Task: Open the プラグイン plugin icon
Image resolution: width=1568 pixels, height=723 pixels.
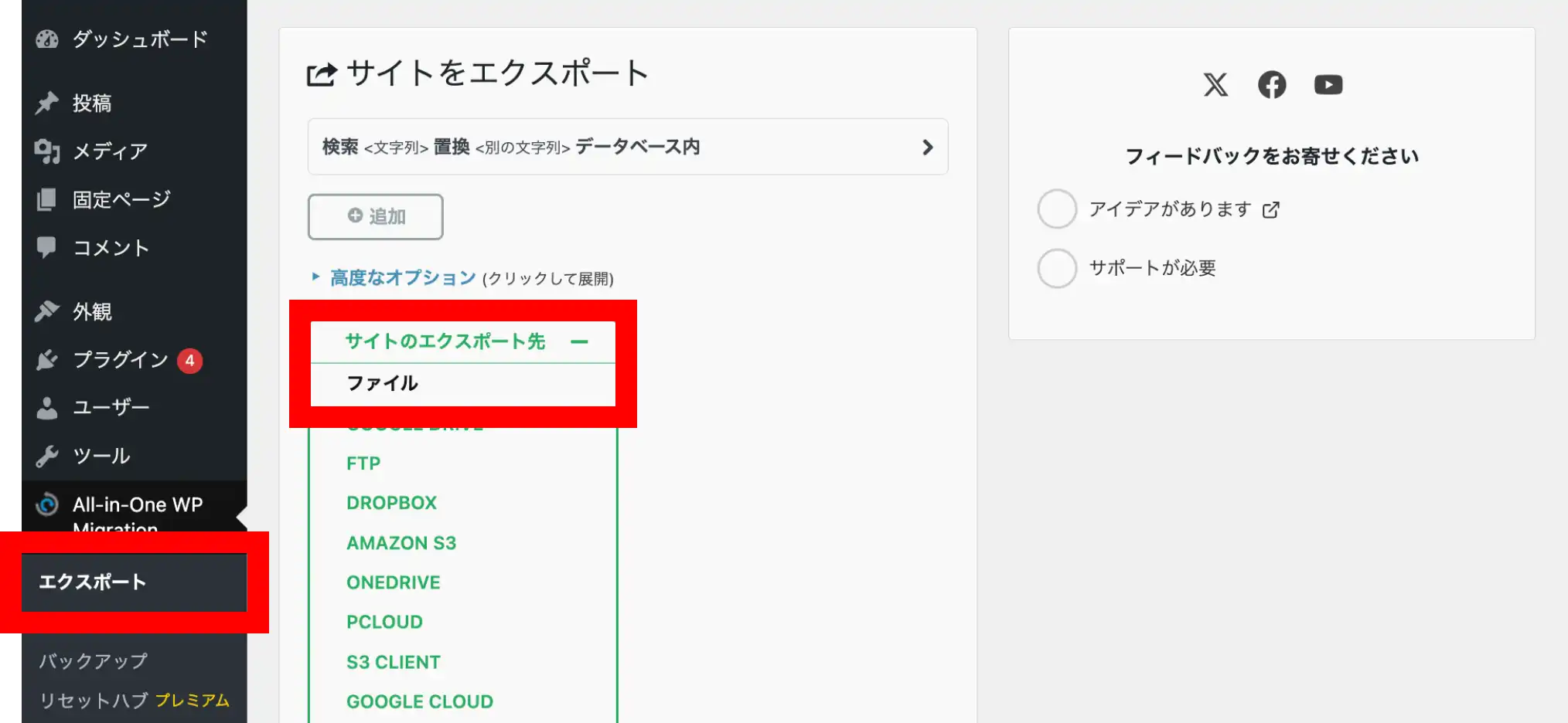Action: tap(48, 359)
